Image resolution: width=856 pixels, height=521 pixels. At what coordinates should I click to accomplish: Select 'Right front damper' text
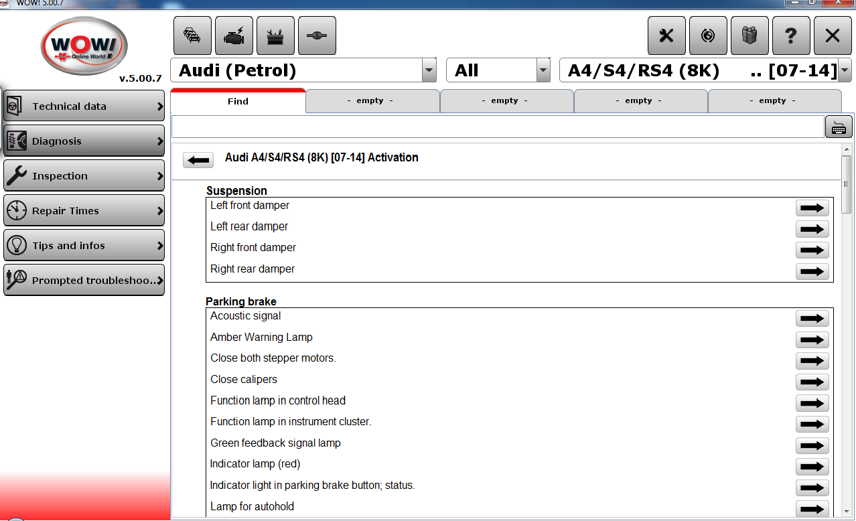pos(253,248)
